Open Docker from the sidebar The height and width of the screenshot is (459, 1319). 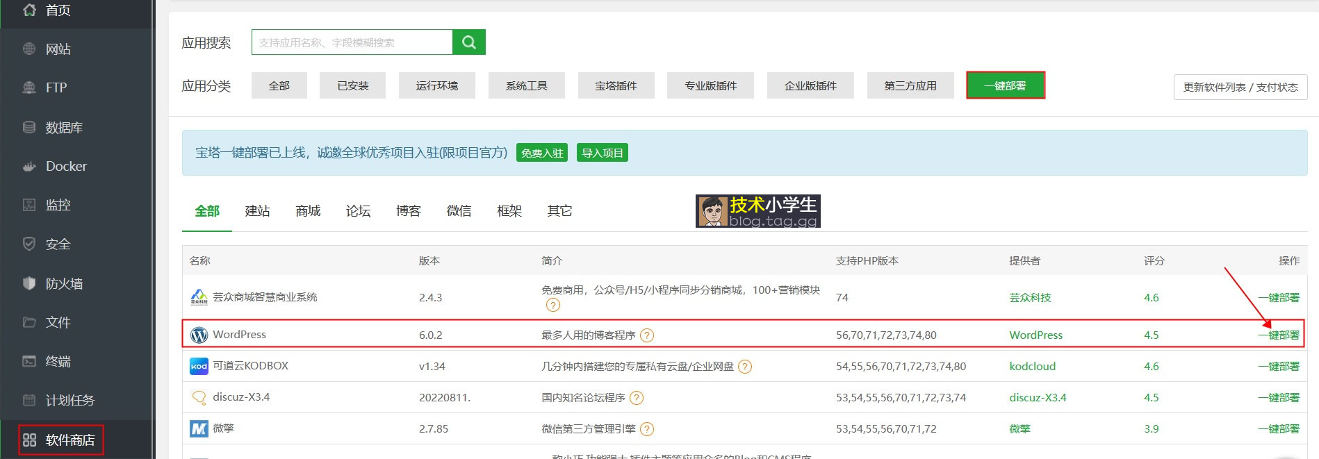coord(66,166)
